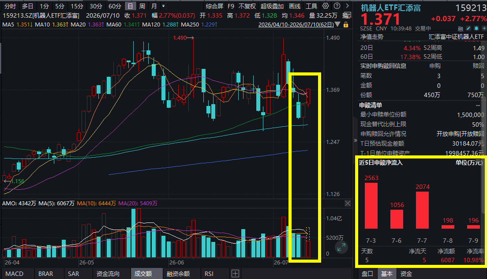Expand more period options dropdown arrow

(x=163, y=6)
